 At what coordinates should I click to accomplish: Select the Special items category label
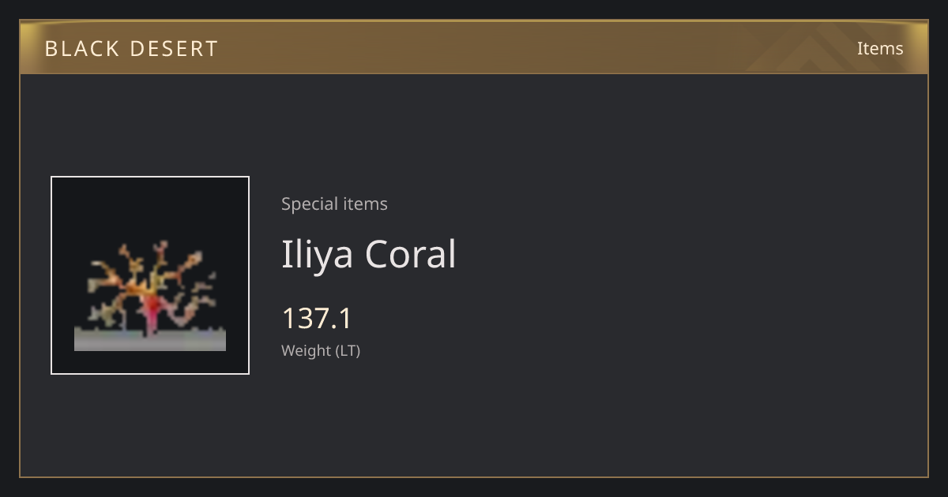[334, 204]
